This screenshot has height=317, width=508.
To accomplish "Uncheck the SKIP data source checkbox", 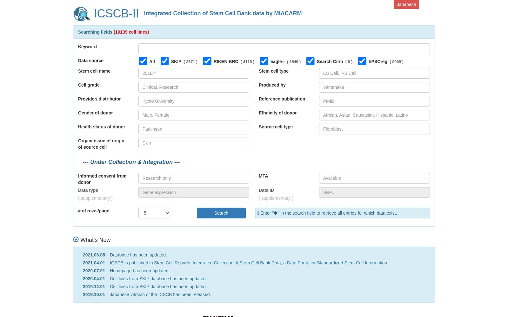I will click(164, 61).
